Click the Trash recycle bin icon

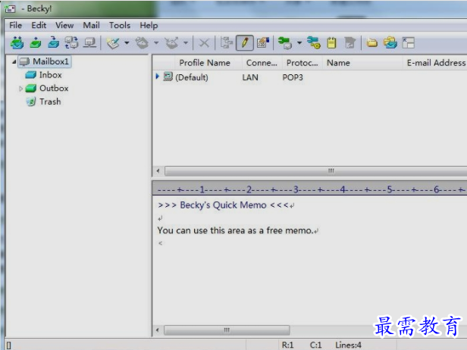(30, 102)
